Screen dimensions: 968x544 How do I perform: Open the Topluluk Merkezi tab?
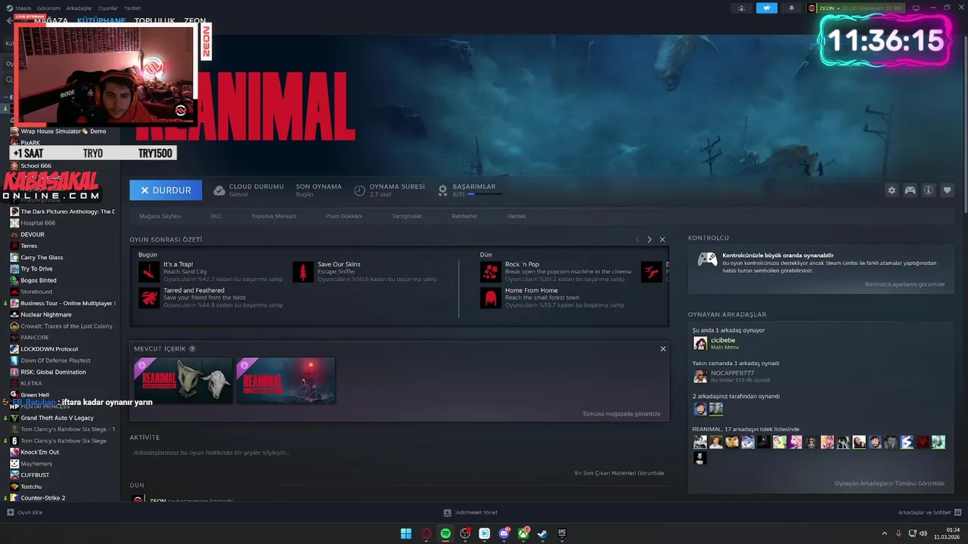(274, 216)
